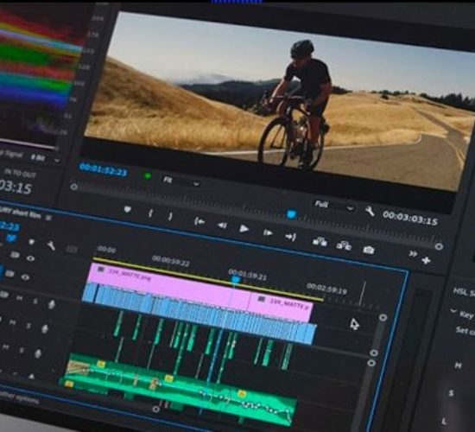Image resolution: width=475 pixels, height=432 pixels.
Task: Open the Program monitor wrench settings
Action: (370, 211)
